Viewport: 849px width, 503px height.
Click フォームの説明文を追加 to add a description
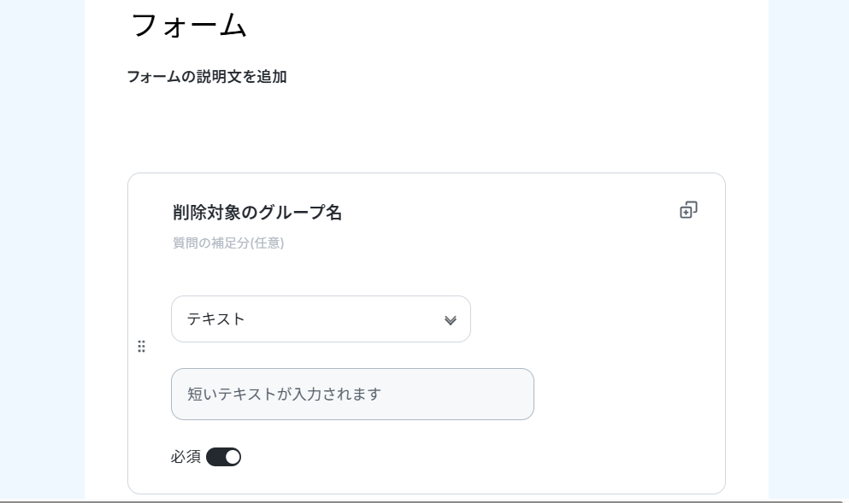pos(206,77)
